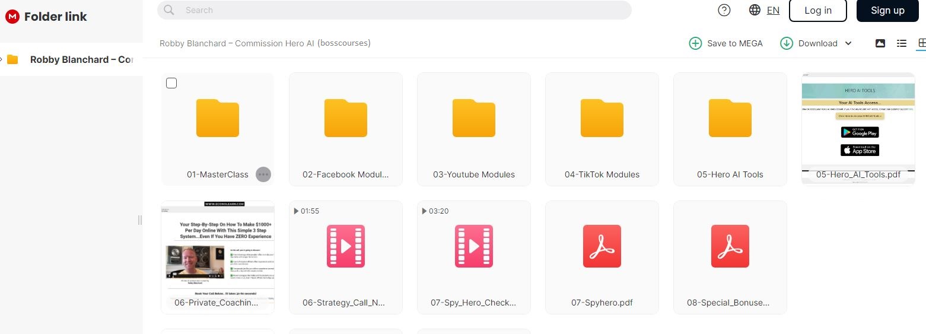Open the 06-Strategy_Call video file
This screenshot has width=926, height=334.
coord(345,246)
